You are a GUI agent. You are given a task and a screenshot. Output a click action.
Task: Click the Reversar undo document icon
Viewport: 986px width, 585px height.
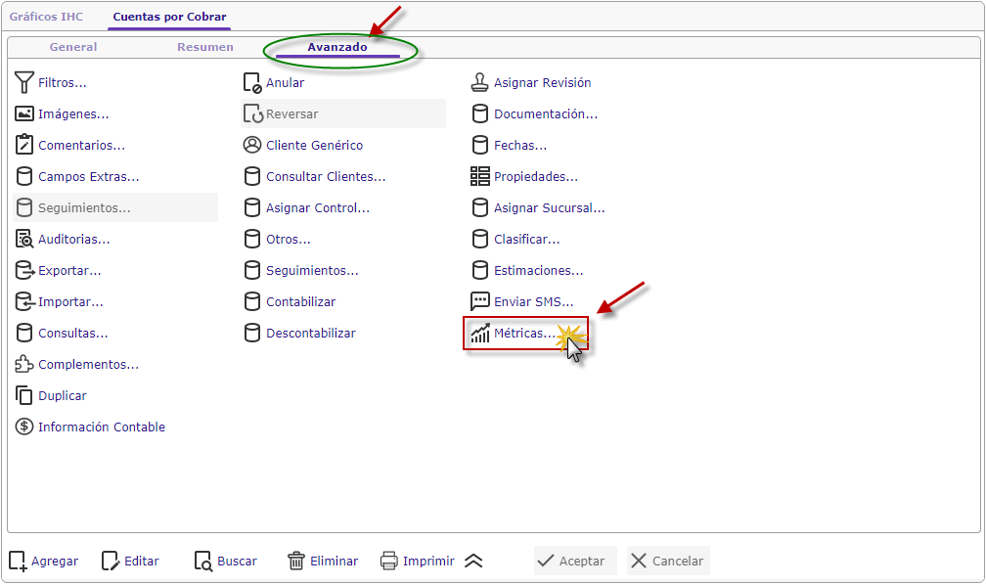[252, 113]
